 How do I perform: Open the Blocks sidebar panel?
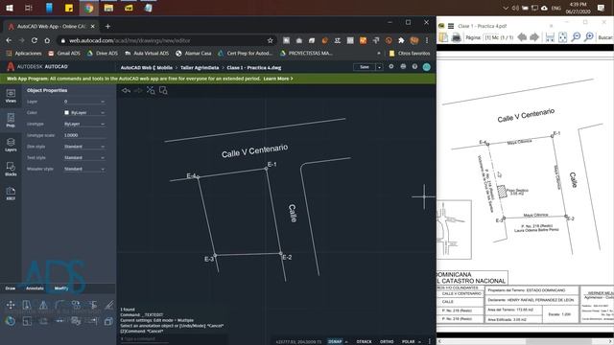coord(11,169)
